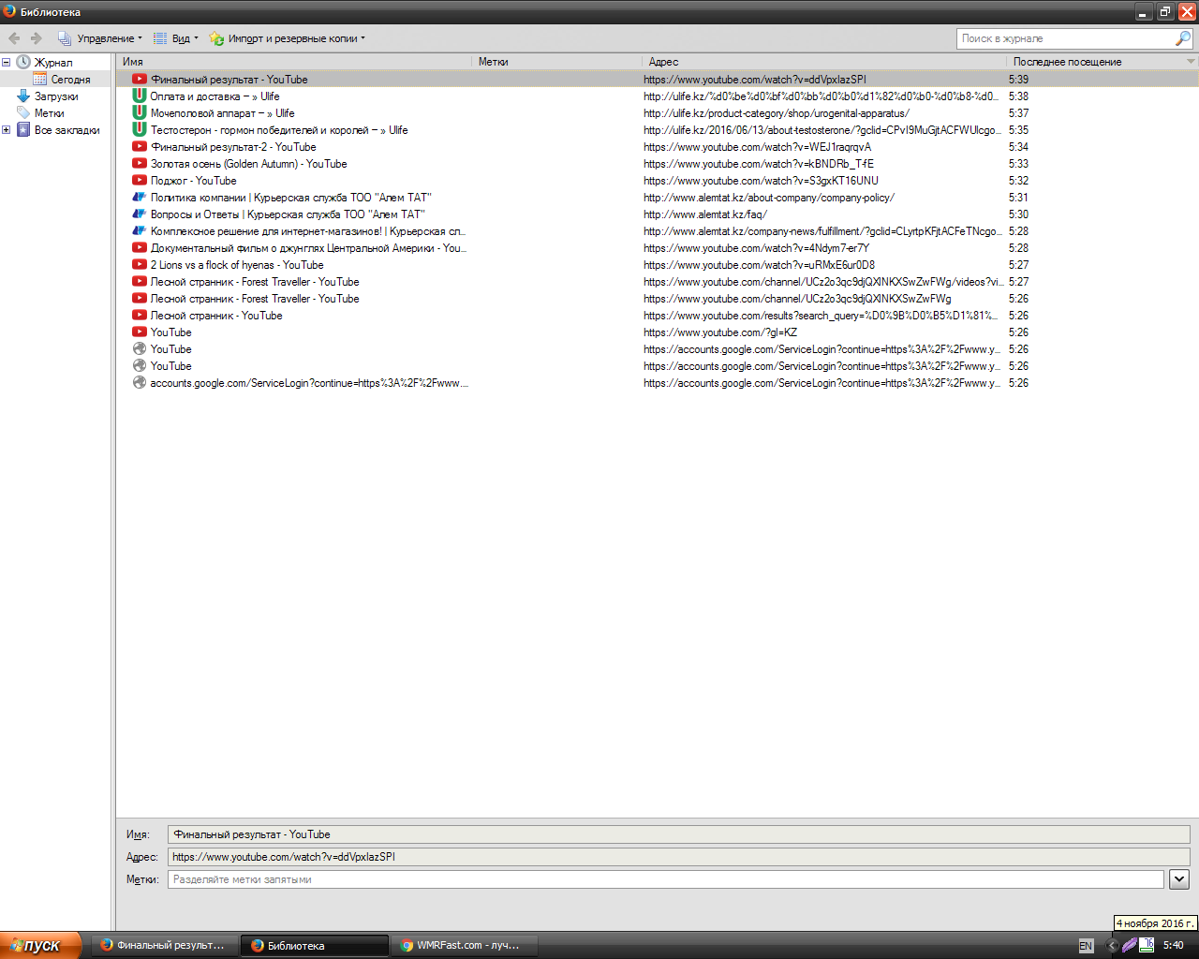Click YouTube icon of Документальный фильм row

[x=140, y=248]
